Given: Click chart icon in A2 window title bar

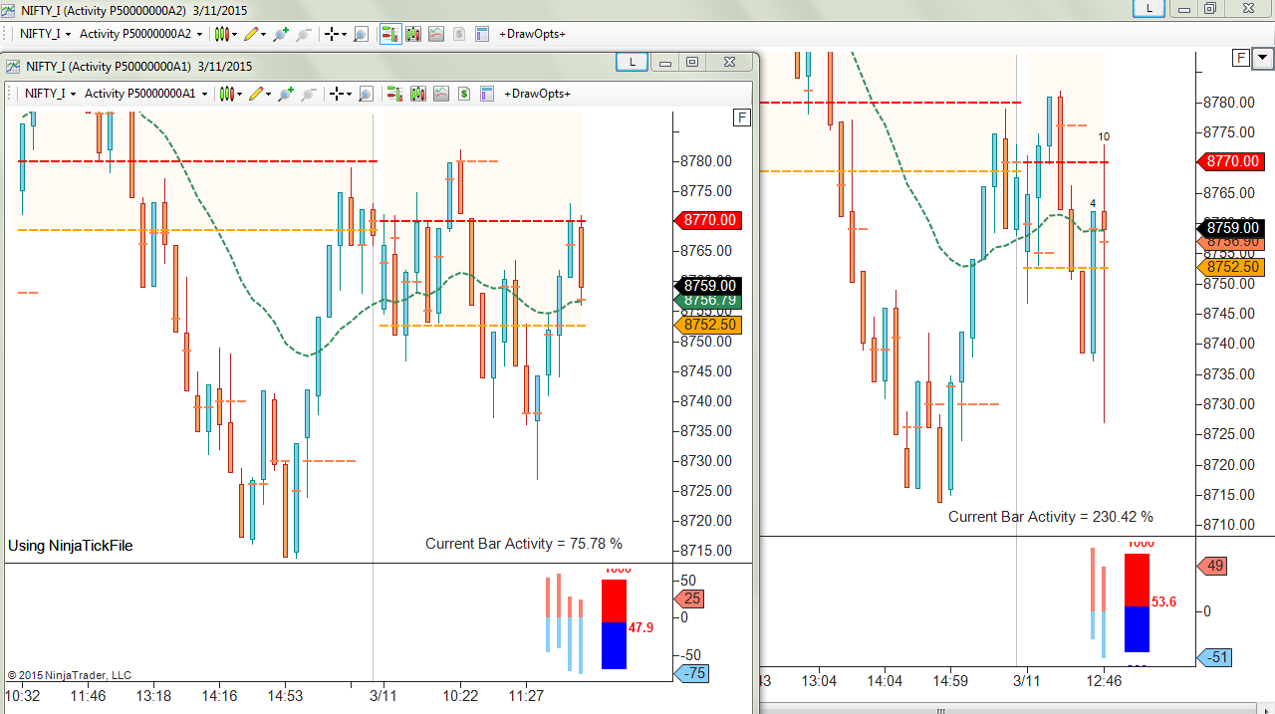Looking at the screenshot, I should point(9,9).
